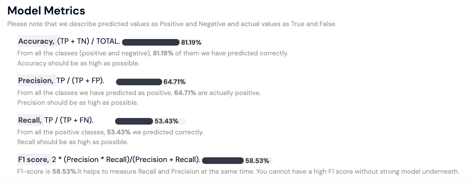Click the Recall progress bar
471x185 pixels.
pyautogui.click(x=134, y=121)
